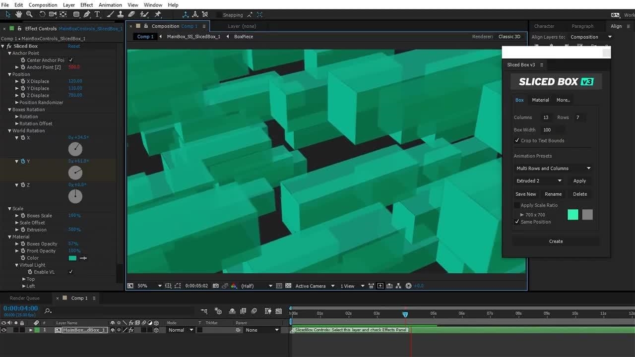Select the Pen tool
The height and width of the screenshot is (357, 635).
coord(87,14)
